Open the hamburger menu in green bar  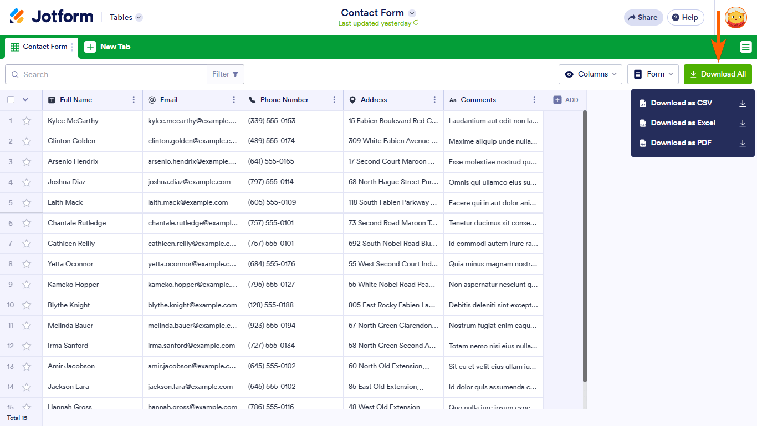click(x=745, y=47)
